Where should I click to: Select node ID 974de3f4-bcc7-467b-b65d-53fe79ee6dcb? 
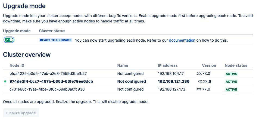click(51, 81)
